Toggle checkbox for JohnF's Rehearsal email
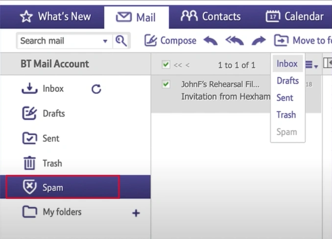The width and height of the screenshot is (332, 239). 166,84
